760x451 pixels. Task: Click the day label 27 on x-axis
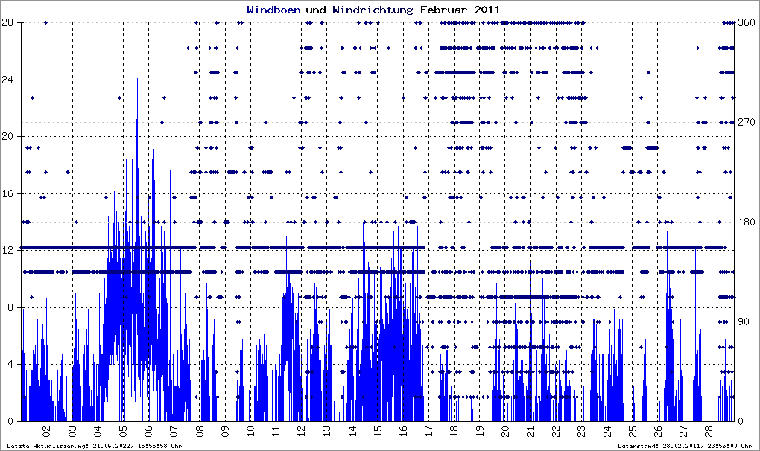tap(683, 431)
